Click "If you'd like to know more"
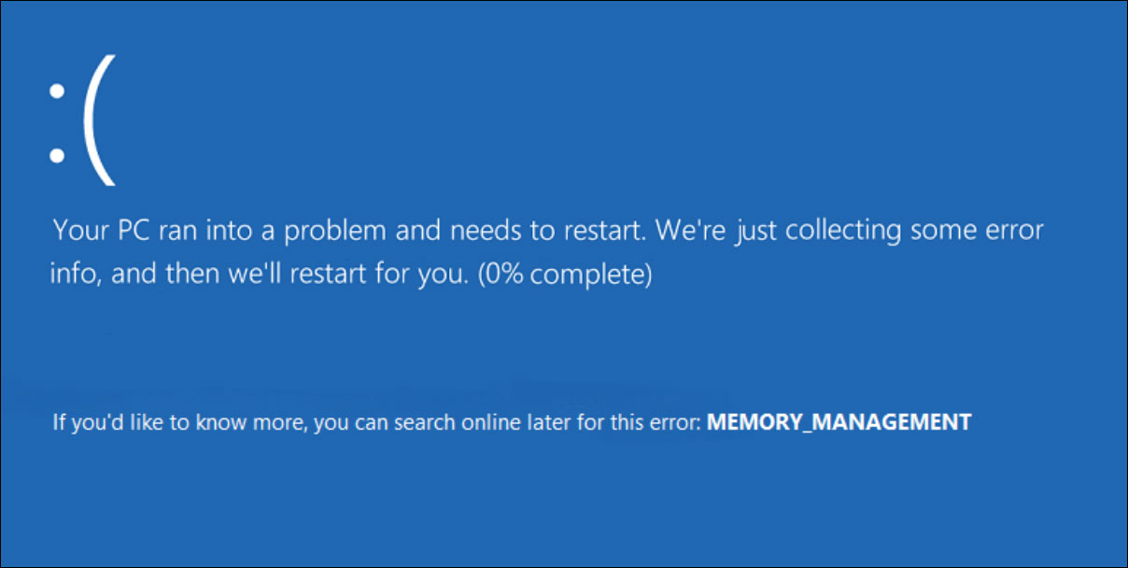This screenshot has height=568, width=1128. tap(179, 423)
